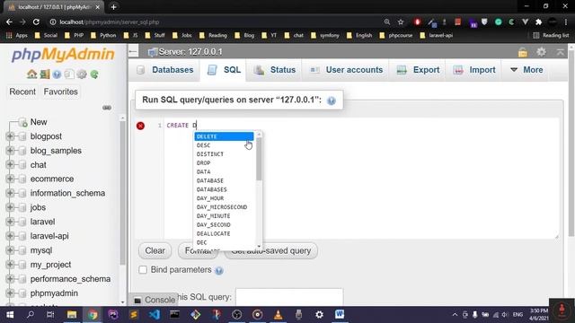Switch to the SQL tab

coord(224,70)
